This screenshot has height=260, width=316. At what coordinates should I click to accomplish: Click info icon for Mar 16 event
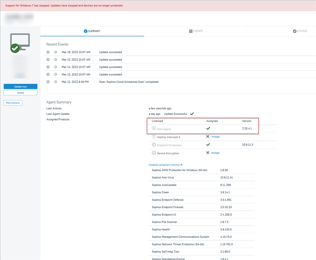(48, 52)
